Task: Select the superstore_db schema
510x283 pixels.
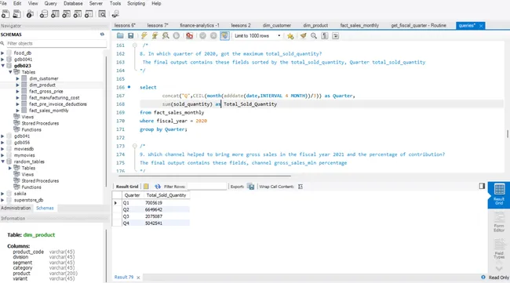Action: (x=28, y=200)
